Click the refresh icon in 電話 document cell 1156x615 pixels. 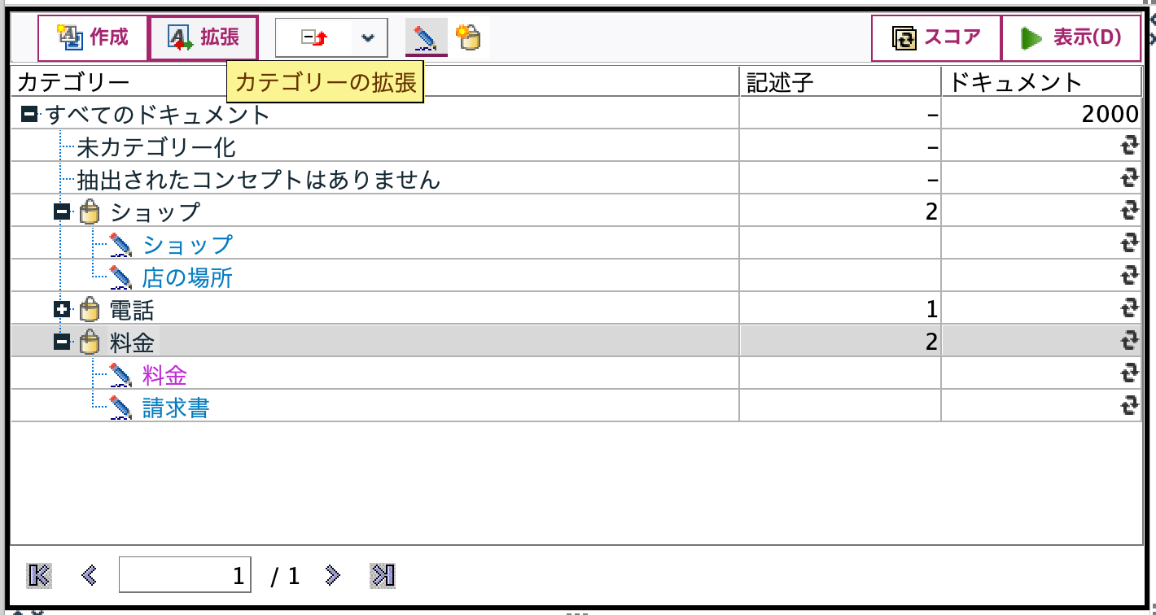1130,308
